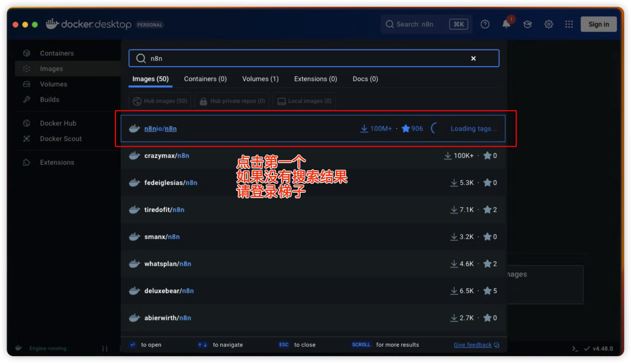Switch to the Volumes (1) tab
The height and width of the screenshot is (363, 631).
click(x=260, y=79)
